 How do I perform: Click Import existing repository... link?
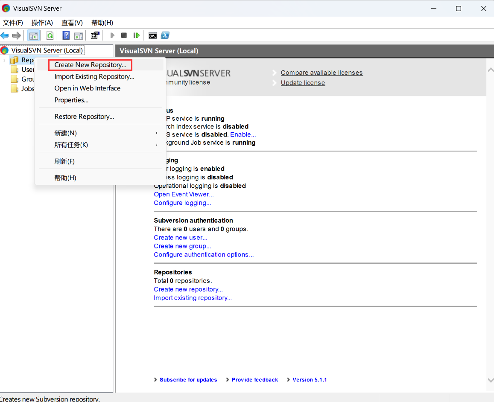[x=193, y=298]
